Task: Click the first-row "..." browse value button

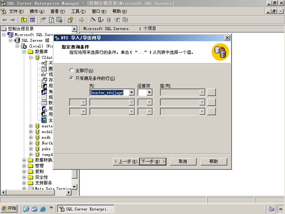Action: point(211,92)
